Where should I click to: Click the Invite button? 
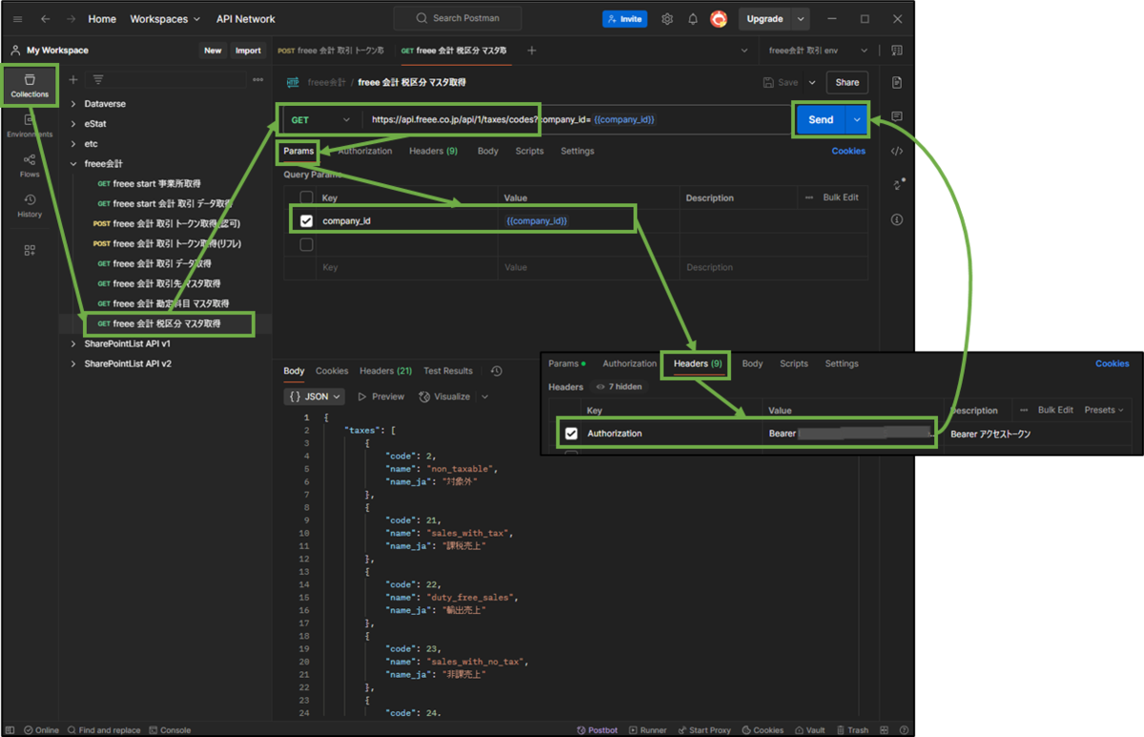pos(624,19)
